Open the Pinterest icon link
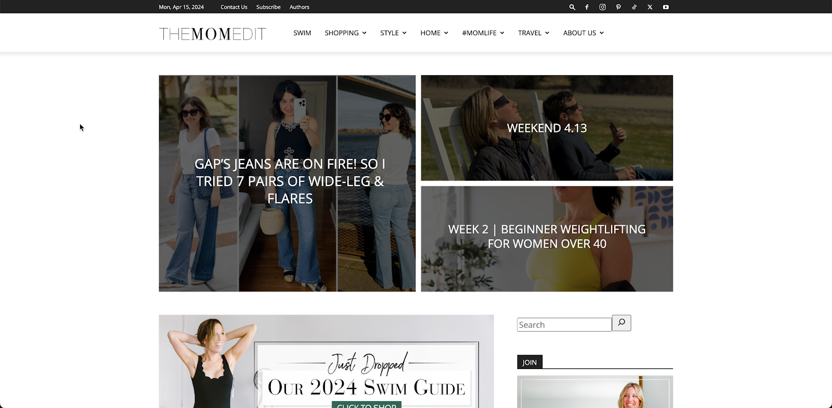The height and width of the screenshot is (408, 832). point(618,7)
